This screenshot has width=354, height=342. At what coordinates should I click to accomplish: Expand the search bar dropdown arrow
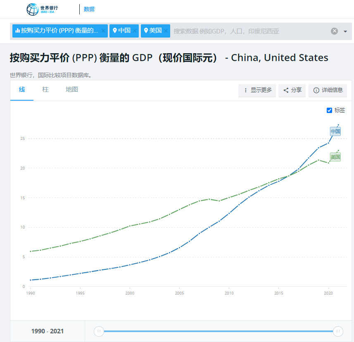coord(345,31)
